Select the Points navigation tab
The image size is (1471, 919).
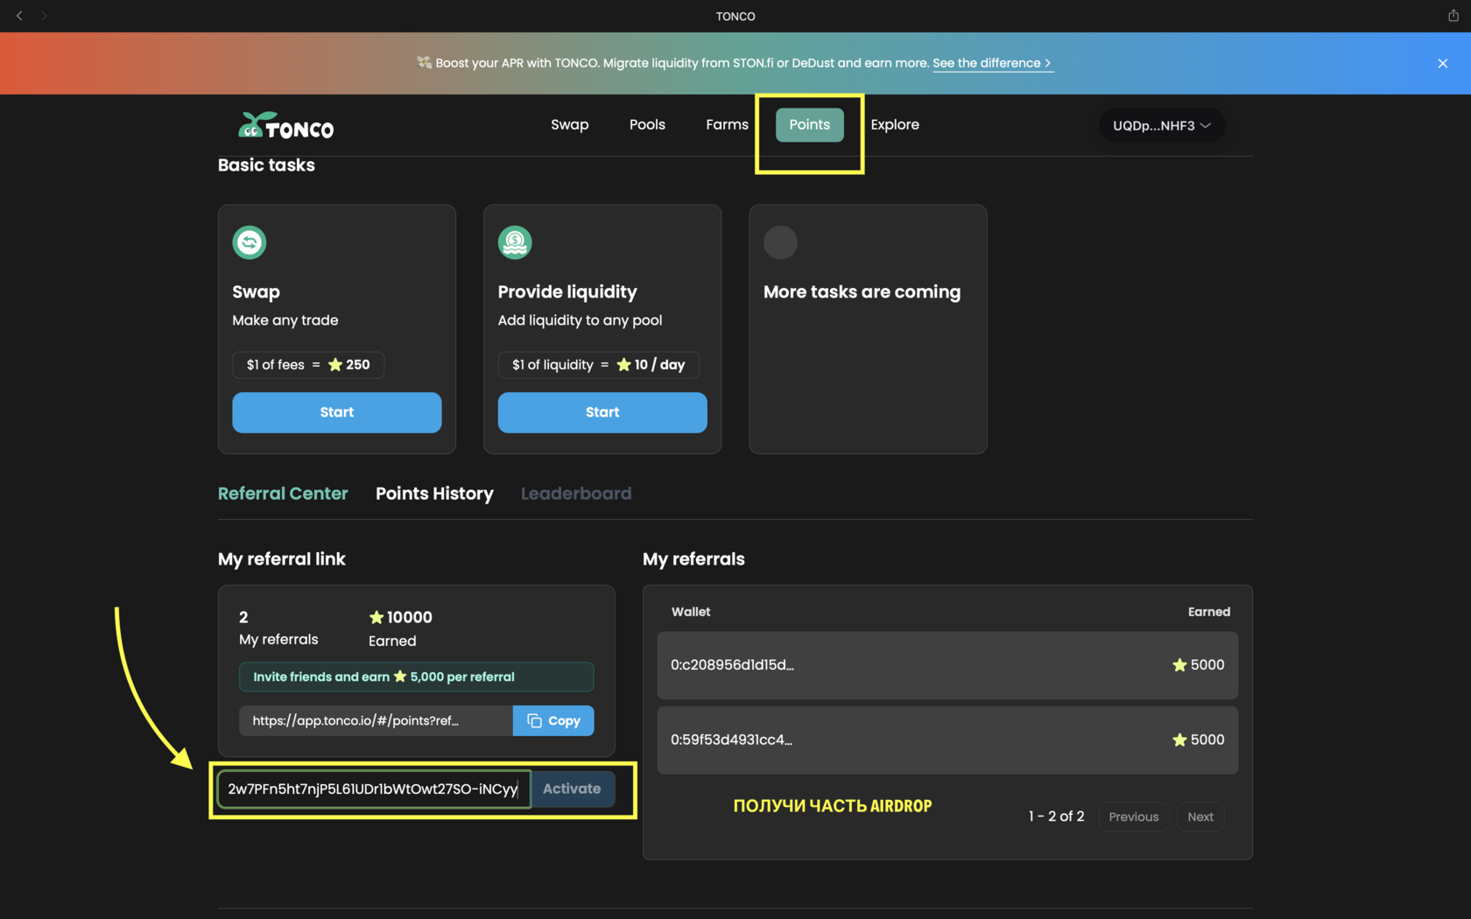point(809,124)
